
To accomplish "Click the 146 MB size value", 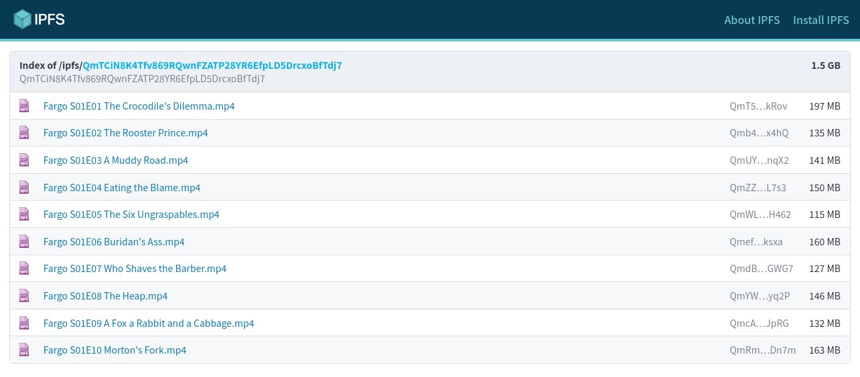I will [x=825, y=296].
